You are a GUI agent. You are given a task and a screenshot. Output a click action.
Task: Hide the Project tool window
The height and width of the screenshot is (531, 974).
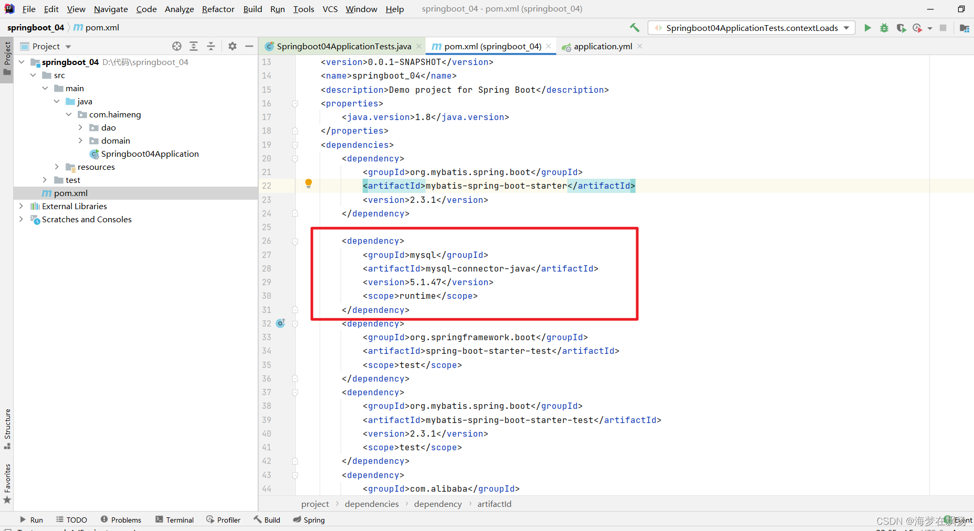tap(249, 46)
